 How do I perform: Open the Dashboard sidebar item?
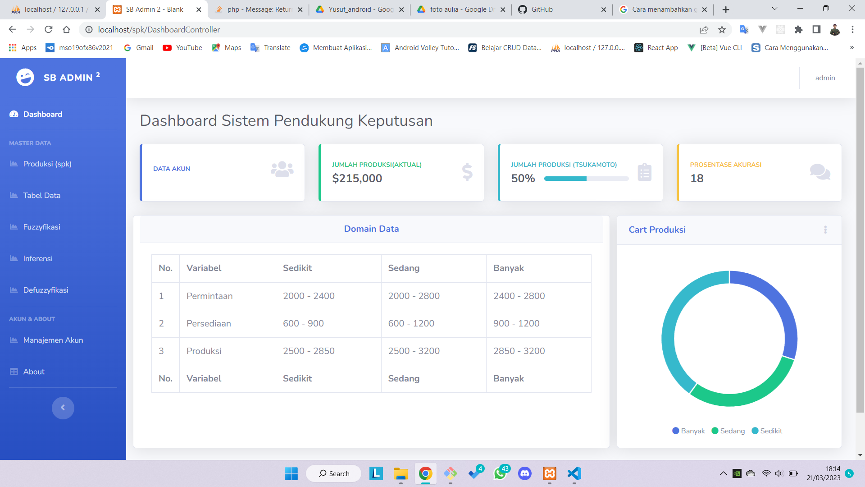42,114
